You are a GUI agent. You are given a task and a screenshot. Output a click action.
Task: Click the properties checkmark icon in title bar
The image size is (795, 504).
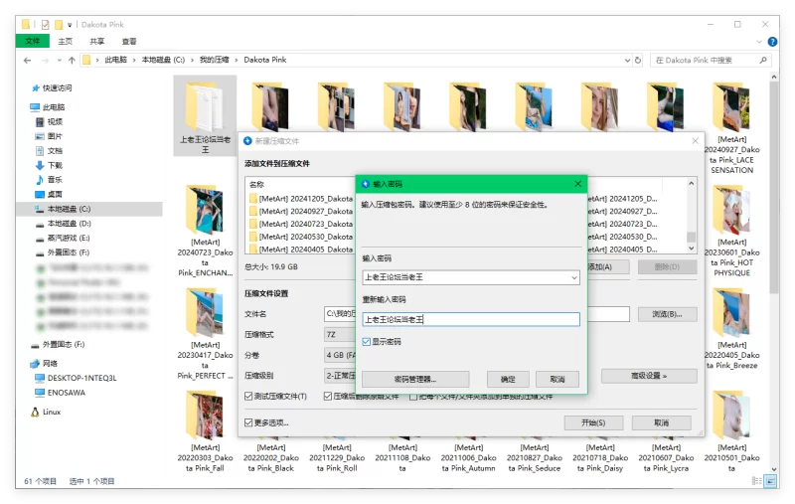[45, 24]
